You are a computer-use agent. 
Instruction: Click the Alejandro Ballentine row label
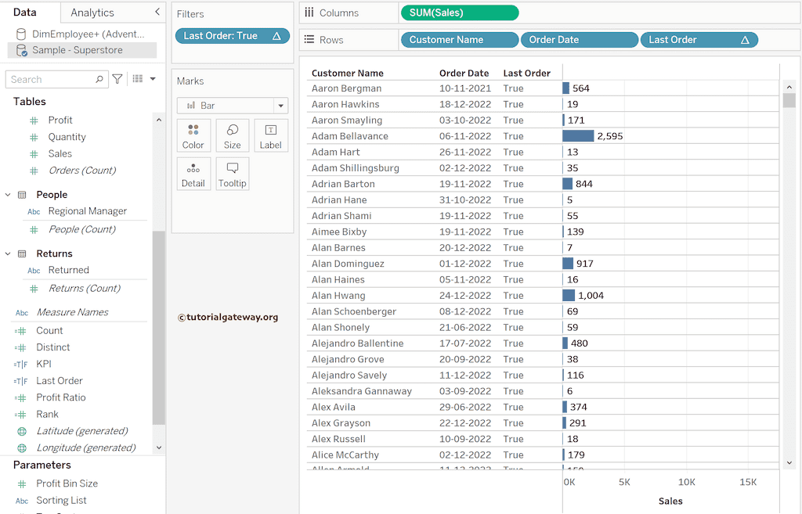(357, 343)
